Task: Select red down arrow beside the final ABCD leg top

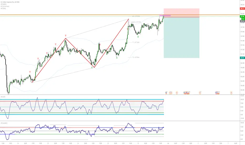Action: [x=127, y=29]
